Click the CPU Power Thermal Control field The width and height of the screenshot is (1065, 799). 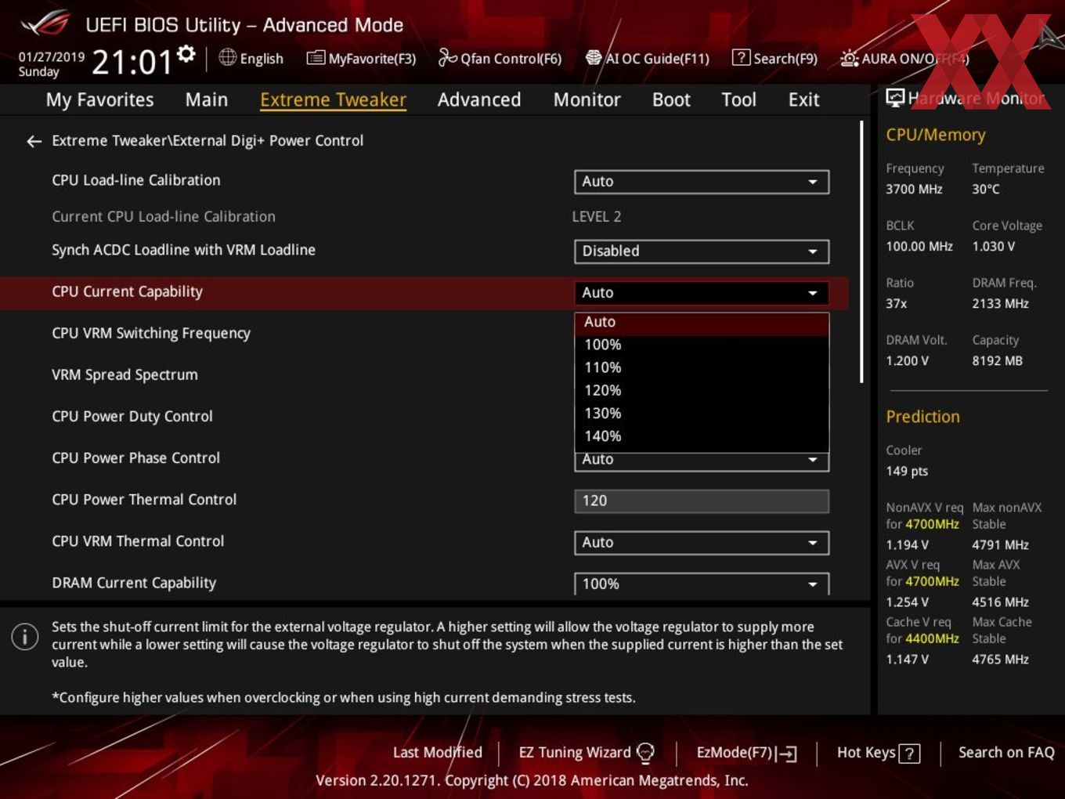702,501
